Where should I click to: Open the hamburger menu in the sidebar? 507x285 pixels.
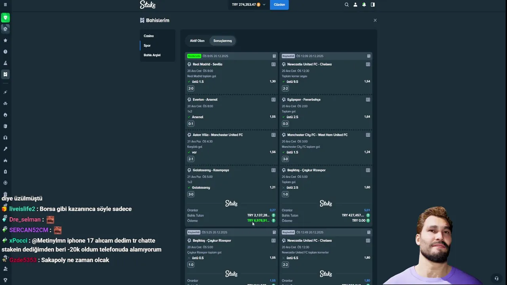[x=5, y=5]
